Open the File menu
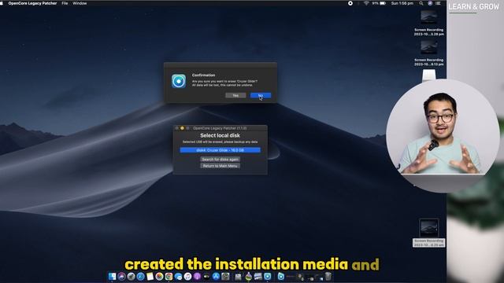 pyautogui.click(x=65, y=3)
